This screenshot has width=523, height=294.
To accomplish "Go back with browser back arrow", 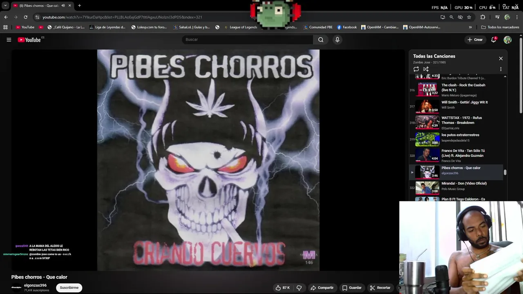I will click(x=6, y=17).
